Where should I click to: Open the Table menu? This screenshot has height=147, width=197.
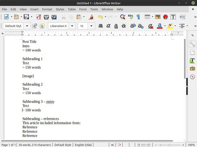click(x=72, y=9)
